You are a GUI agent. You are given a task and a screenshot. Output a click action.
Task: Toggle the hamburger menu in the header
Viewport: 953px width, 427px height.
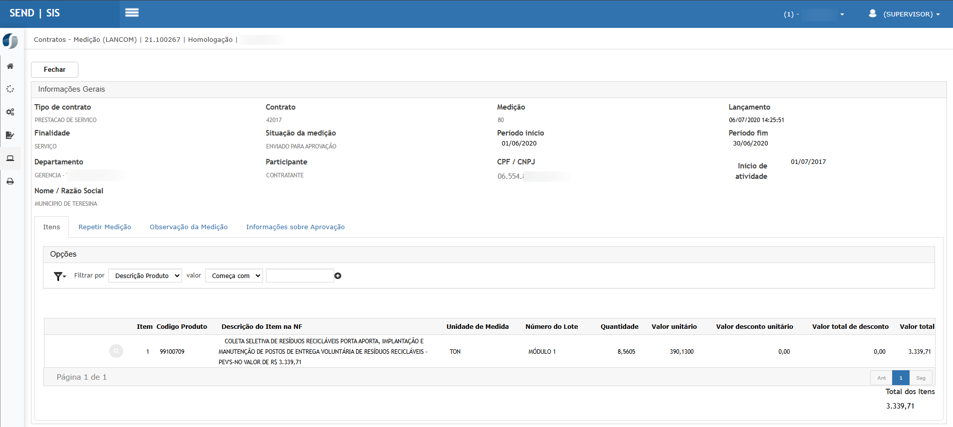pyautogui.click(x=132, y=13)
